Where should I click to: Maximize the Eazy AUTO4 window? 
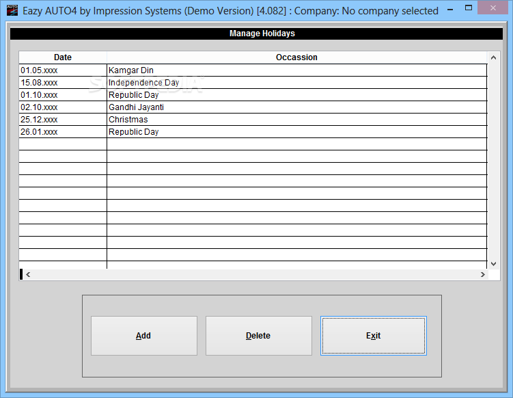[x=469, y=8]
